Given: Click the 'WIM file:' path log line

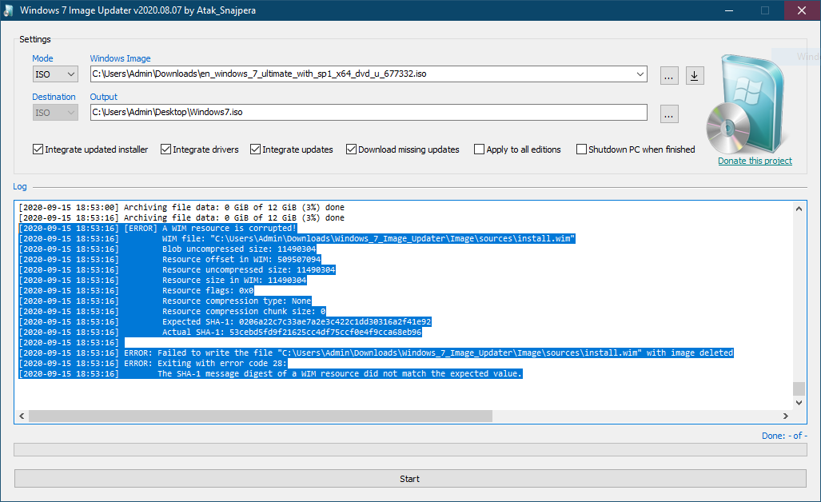Looking at the screenshot, I should [x=297, y=239].
